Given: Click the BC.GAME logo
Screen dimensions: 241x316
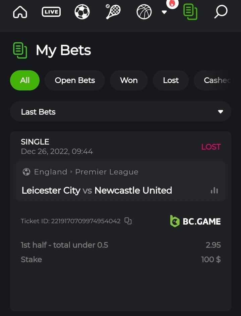Looking at the screenshot, I should (195, 221).
